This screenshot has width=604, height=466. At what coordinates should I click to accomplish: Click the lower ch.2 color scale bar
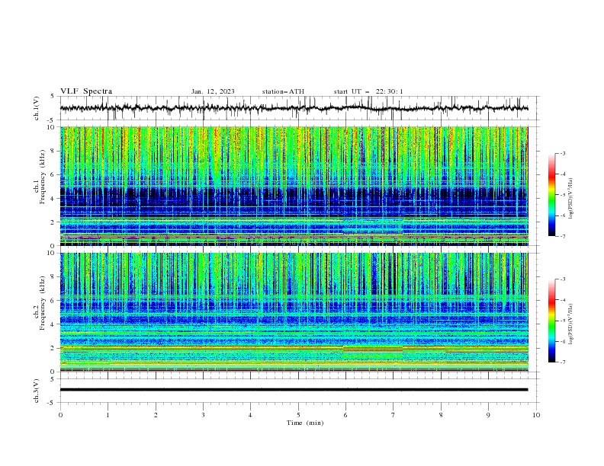pos(551,321)
